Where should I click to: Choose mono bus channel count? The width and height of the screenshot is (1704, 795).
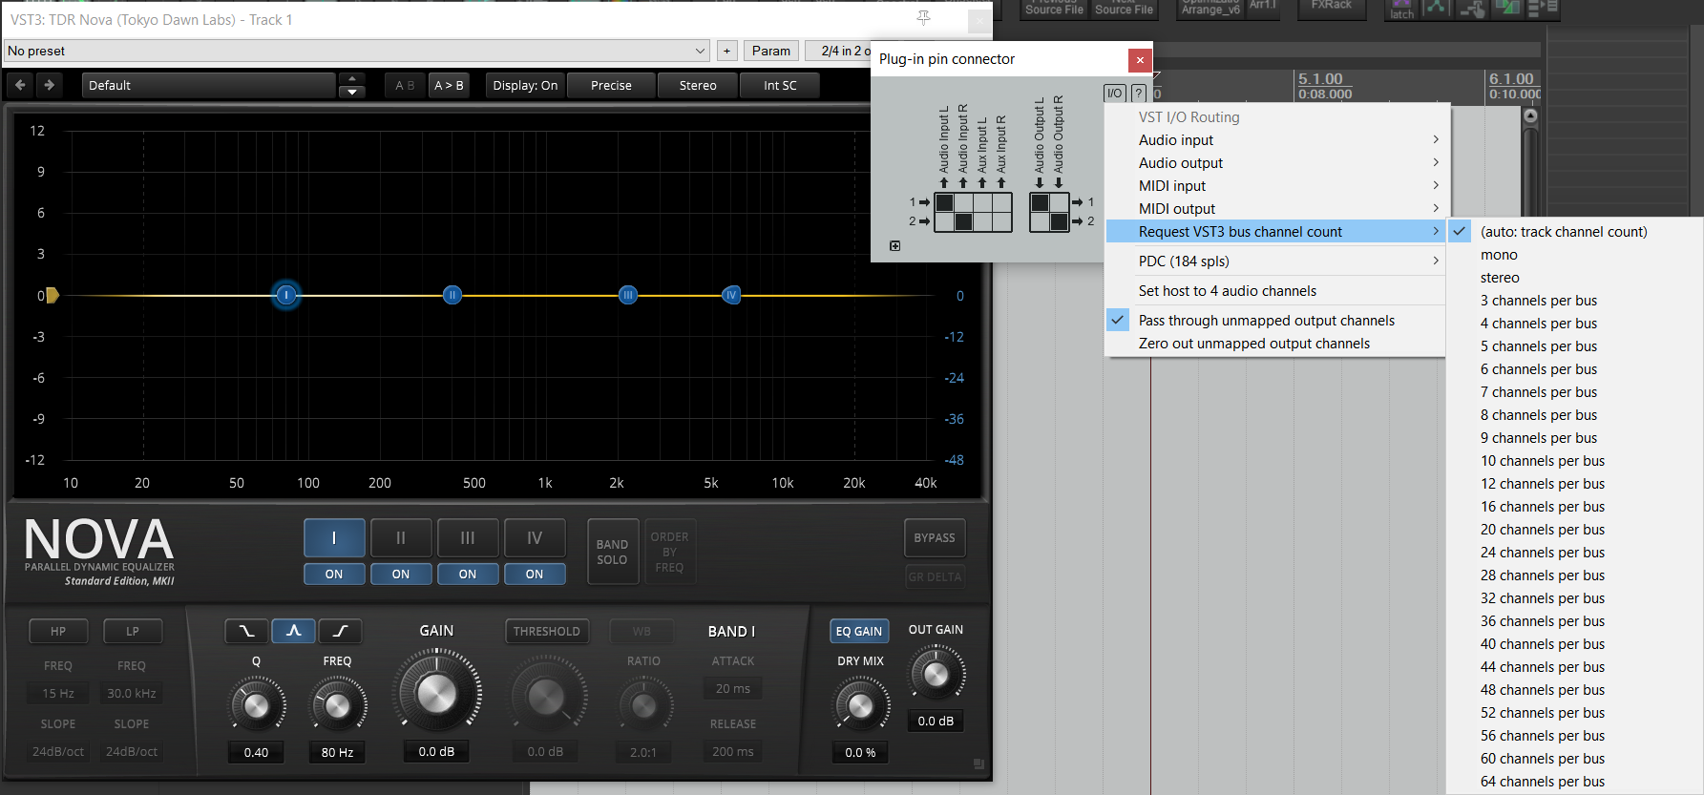tap(1575, 254)
